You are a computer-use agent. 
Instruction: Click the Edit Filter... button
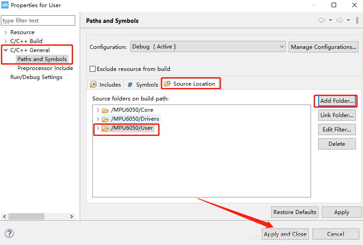coord(337,130)
